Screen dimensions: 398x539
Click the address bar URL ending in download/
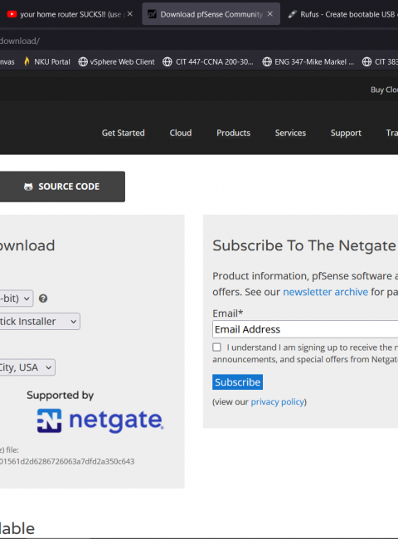20,41
